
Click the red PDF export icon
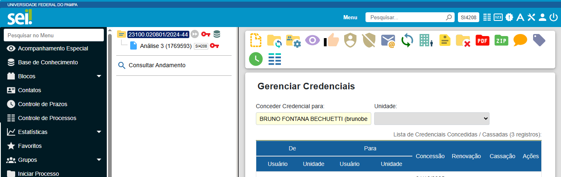(482, 40)
